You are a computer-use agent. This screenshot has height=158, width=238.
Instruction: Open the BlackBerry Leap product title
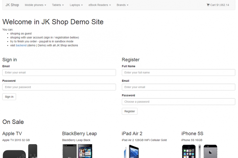point(79,134)
